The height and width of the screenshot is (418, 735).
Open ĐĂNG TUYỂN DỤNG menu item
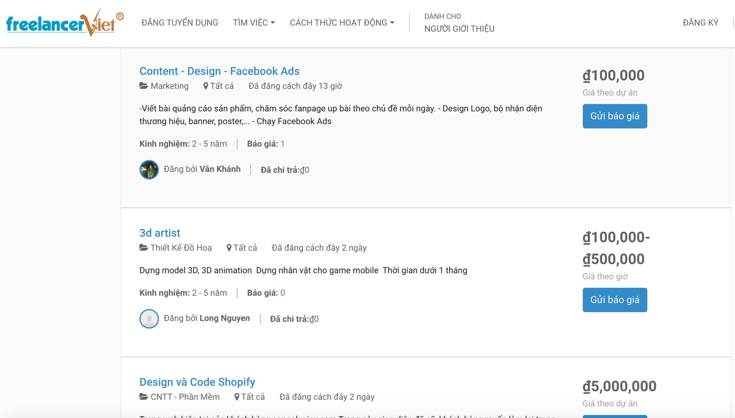(180, 23)
